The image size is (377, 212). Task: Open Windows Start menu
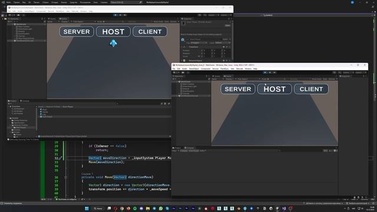tap(87, 208)
